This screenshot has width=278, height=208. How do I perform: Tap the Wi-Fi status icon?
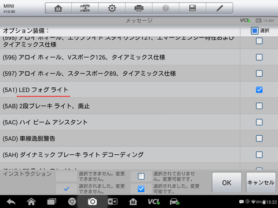[253, 202]
